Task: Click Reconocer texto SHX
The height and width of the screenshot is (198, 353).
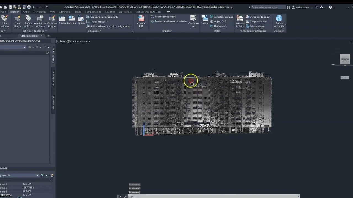Action: point(164,16)
